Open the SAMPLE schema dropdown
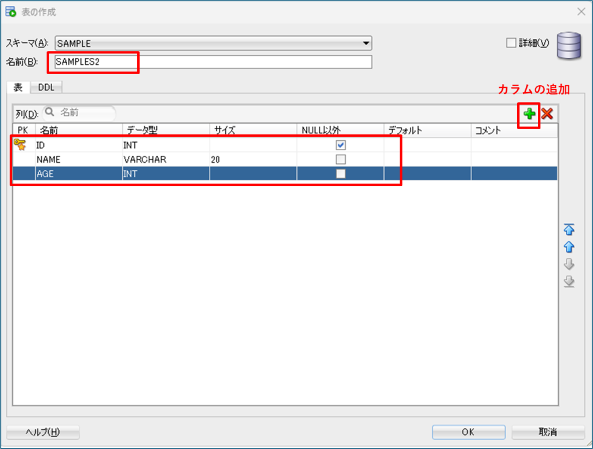 pos(365,43)
